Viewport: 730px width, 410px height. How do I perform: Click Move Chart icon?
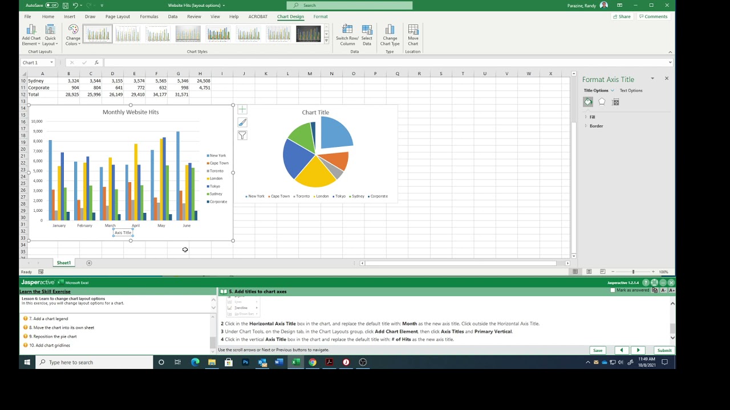pyautogui.click(x=413, y=35)
